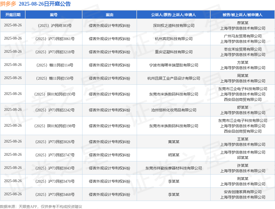The width and height of the screenshot is (275, 209).
Task: Click defendant 广州马友贸易有限公司
Action: (x=243, y=36)
